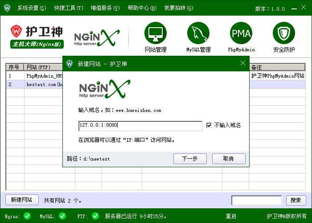Click the 下一步 button

pos(190,159)
